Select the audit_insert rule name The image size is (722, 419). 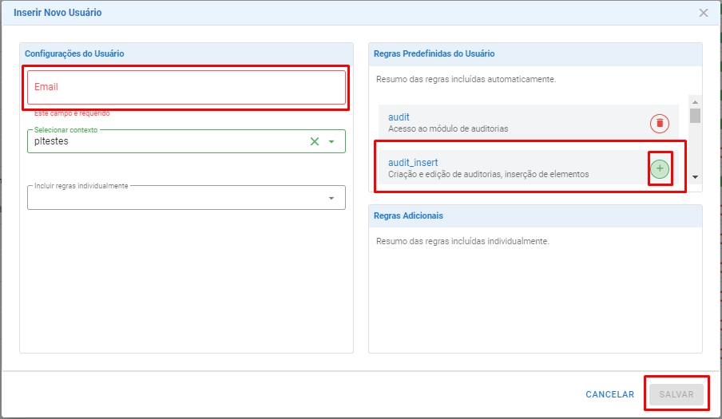click(x=413, y=163)
